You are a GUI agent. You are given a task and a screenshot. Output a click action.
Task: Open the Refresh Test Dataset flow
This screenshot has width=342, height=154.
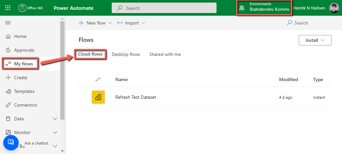coord(136,97)
